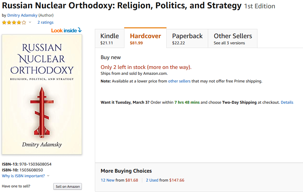Follow the 'other sellers' link in the note

pos(179,81)
